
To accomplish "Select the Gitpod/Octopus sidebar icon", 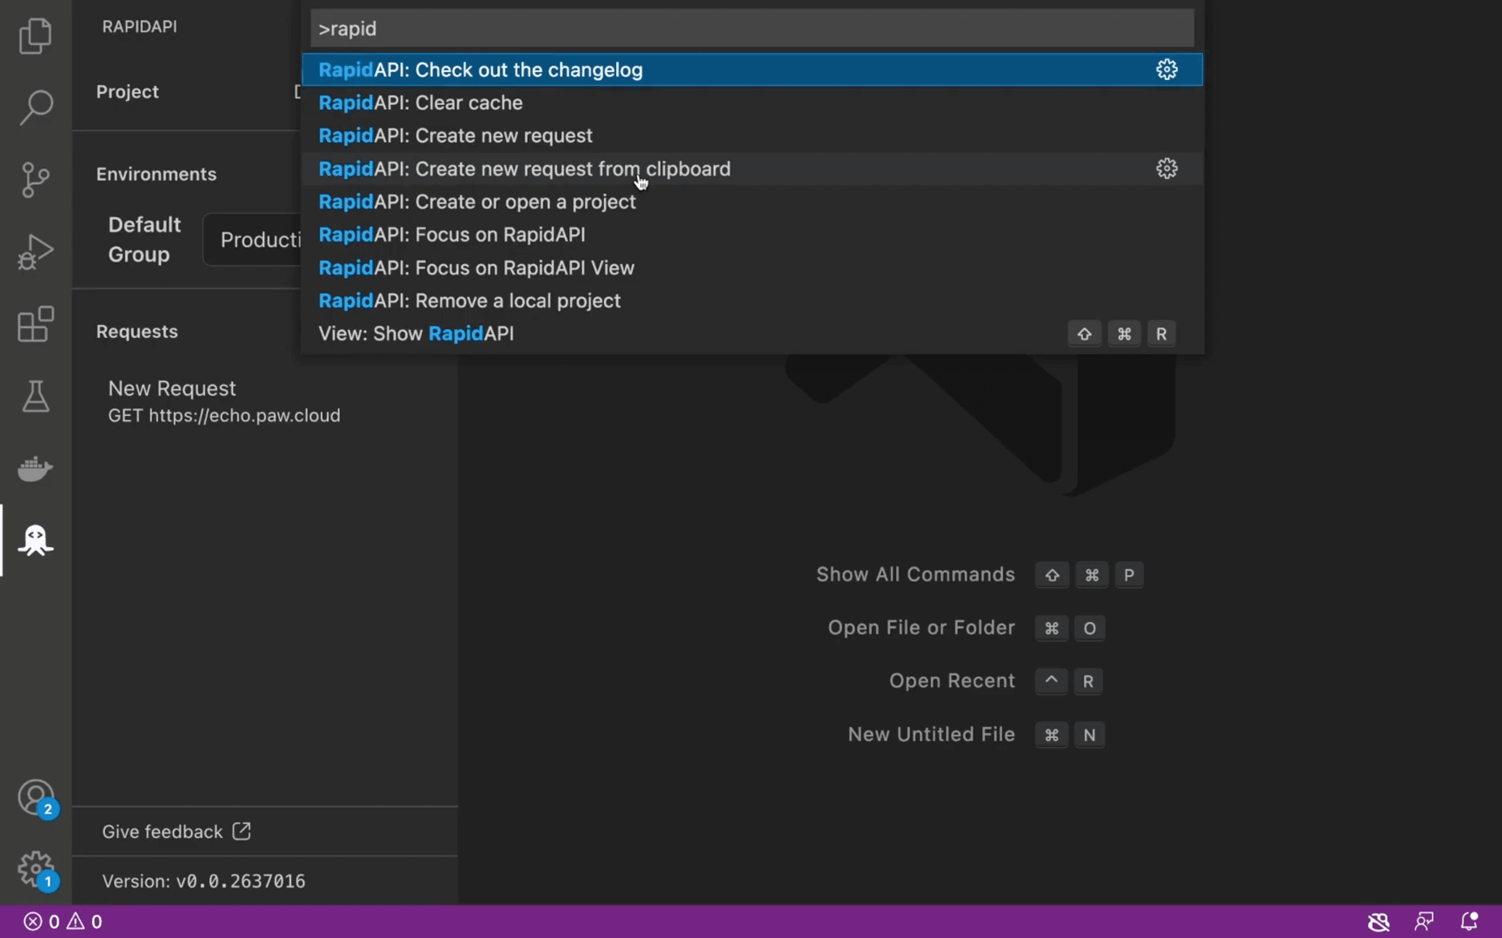I will [x=35, y=538].
